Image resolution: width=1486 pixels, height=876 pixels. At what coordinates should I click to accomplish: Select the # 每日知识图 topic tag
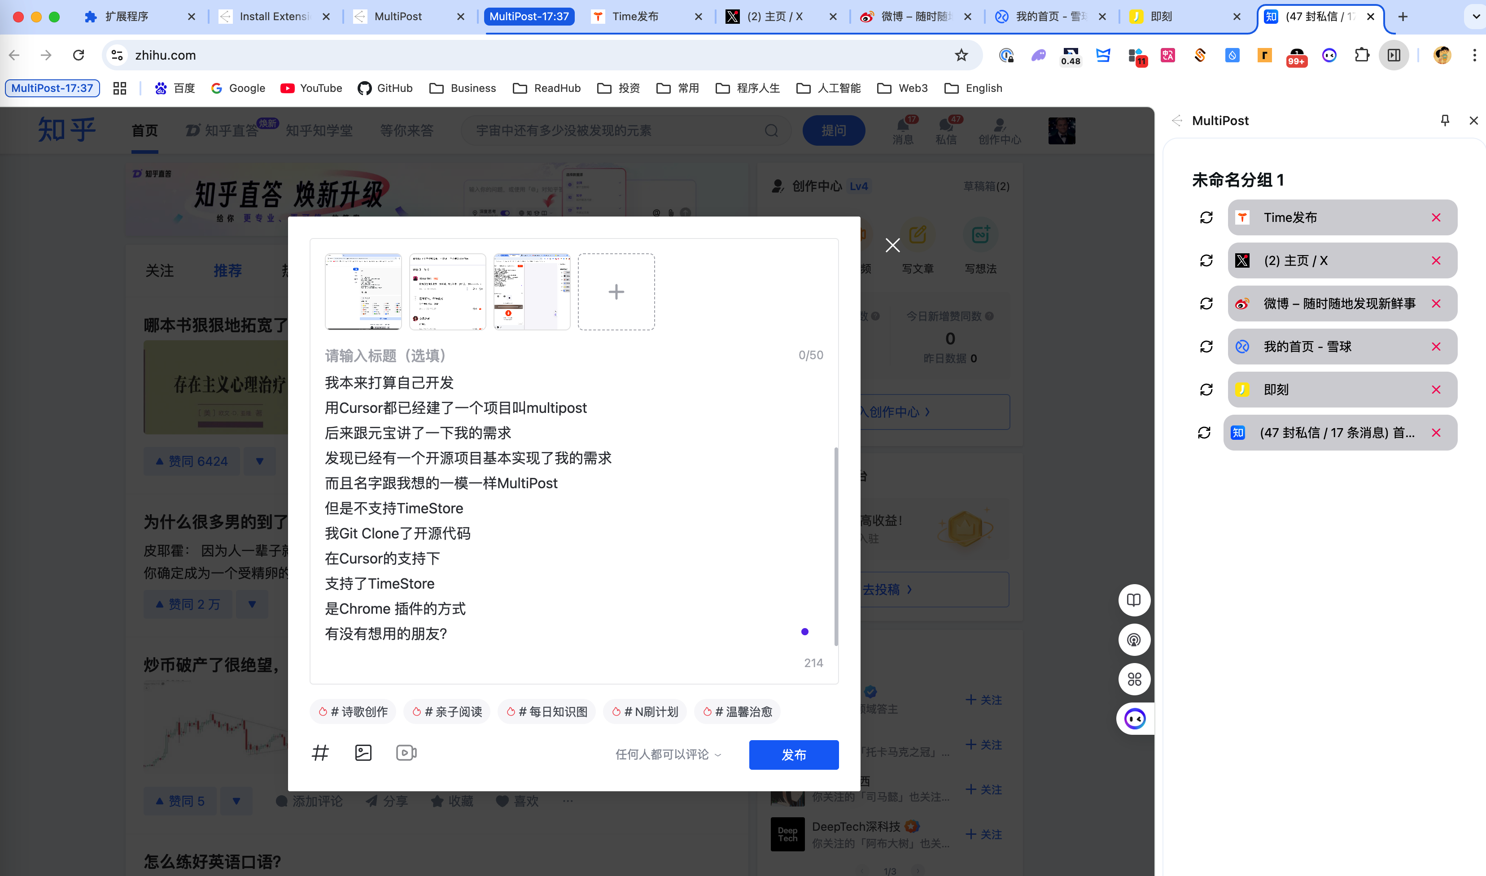[x=547, y=711]
